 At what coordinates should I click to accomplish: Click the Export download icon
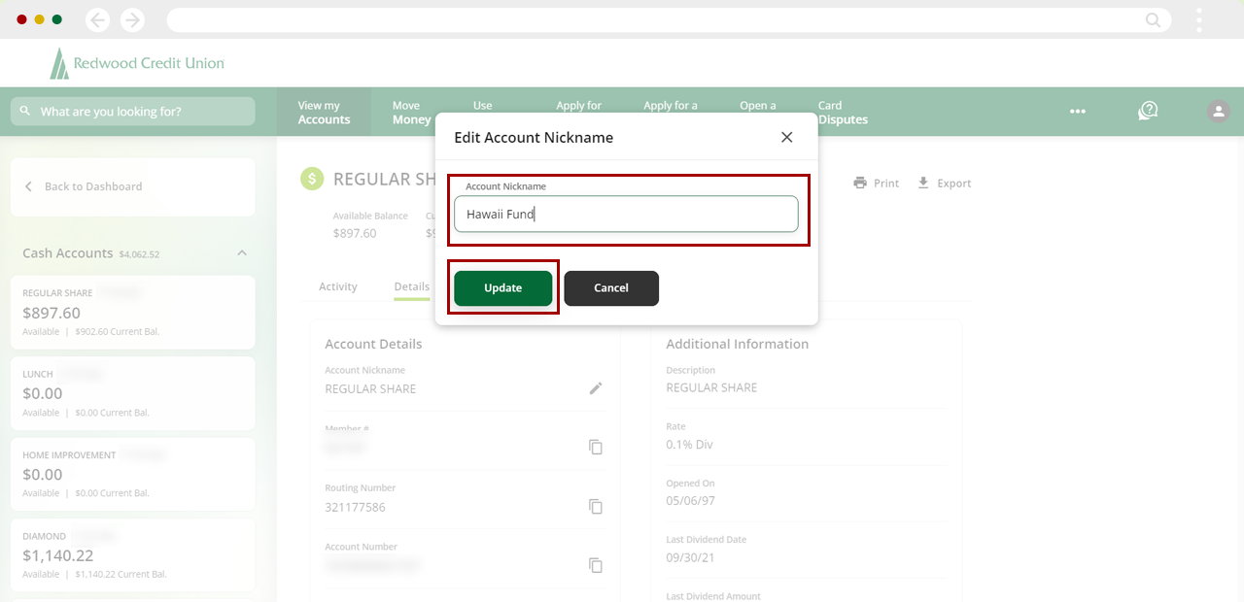click(x=923, y=183)
